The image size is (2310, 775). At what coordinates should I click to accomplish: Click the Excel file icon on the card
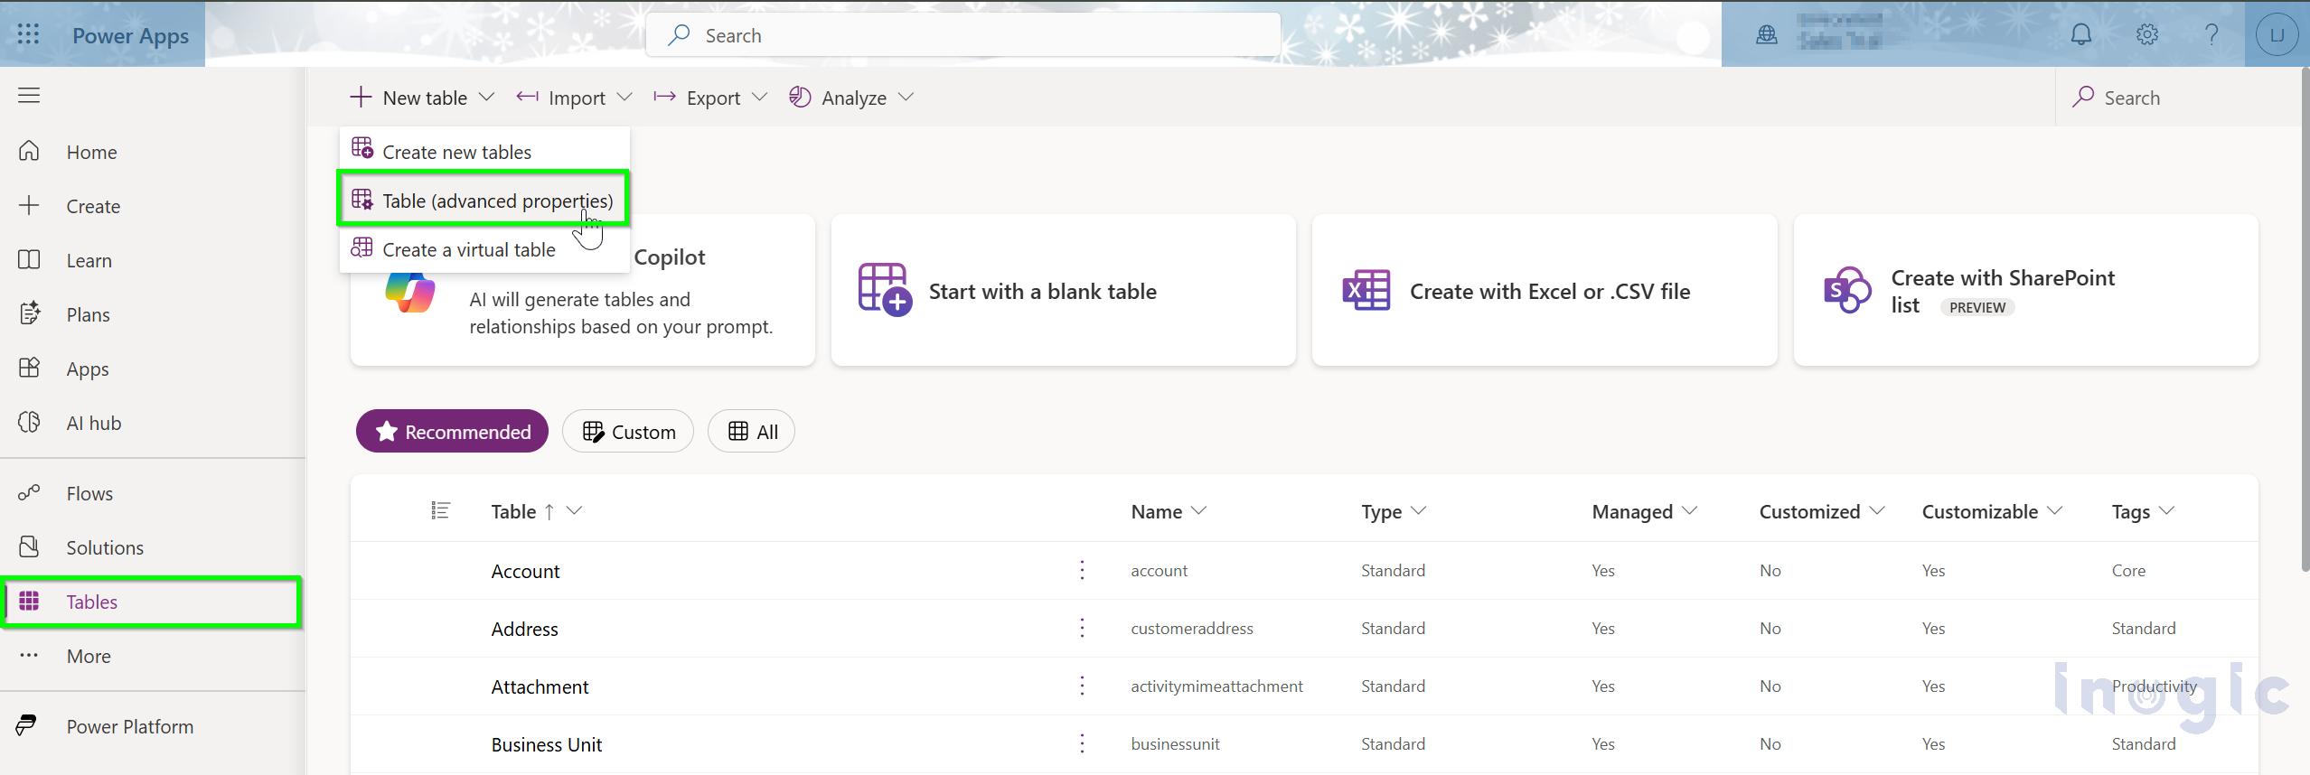(1366, 290)
